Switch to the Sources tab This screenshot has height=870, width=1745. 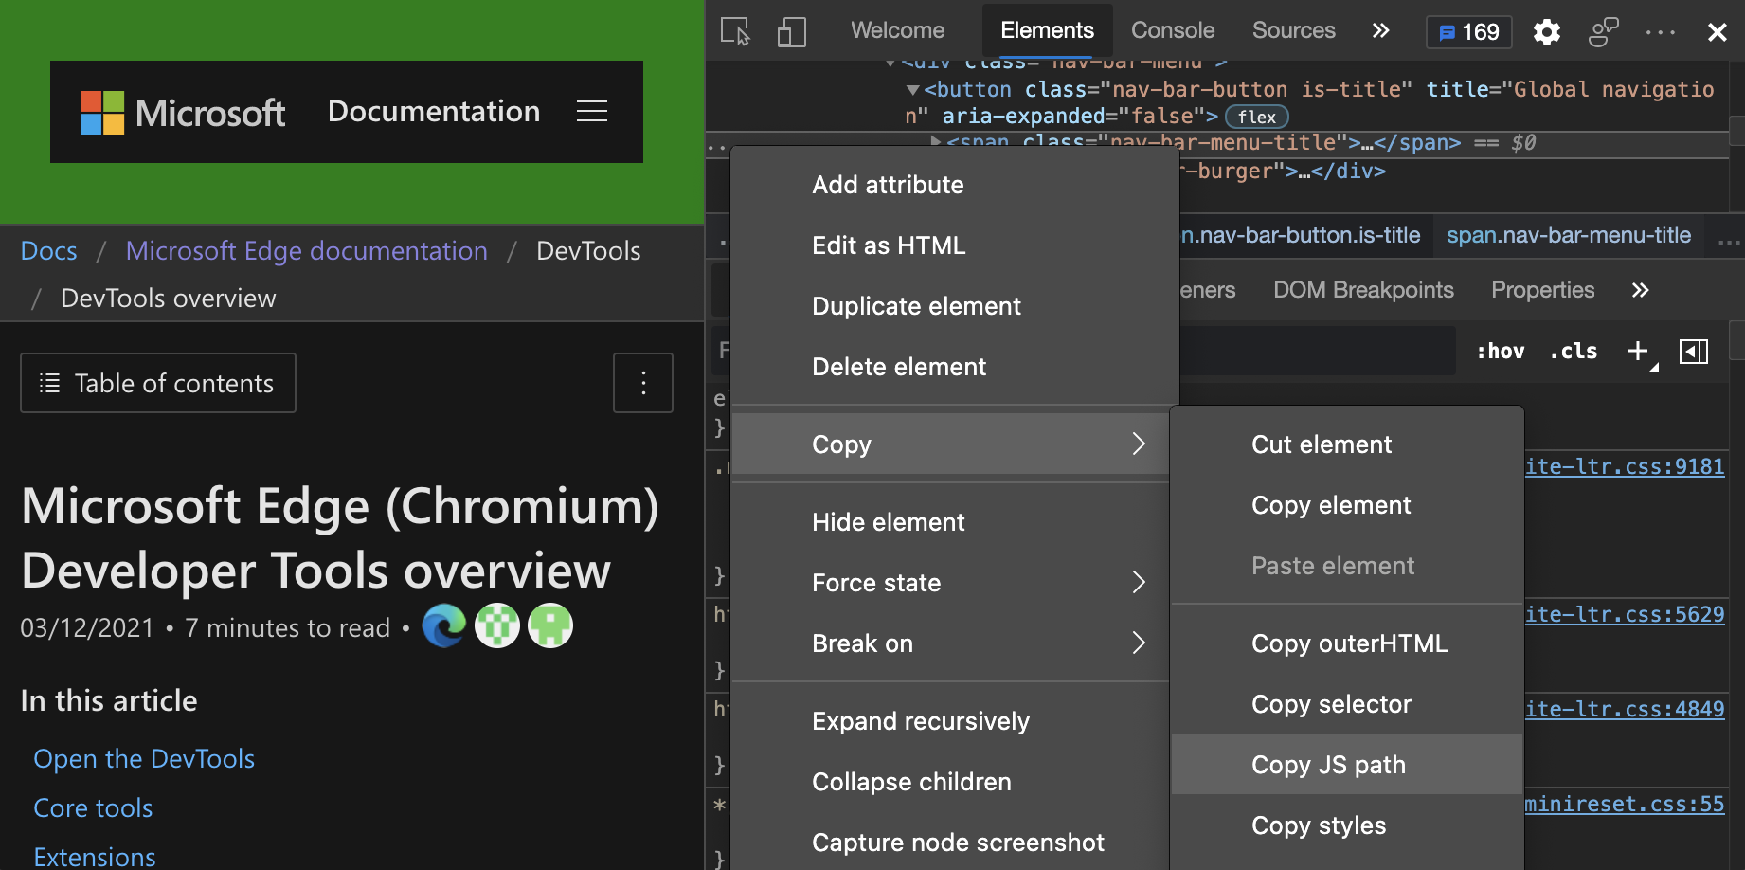click(x=1293, y=30)
